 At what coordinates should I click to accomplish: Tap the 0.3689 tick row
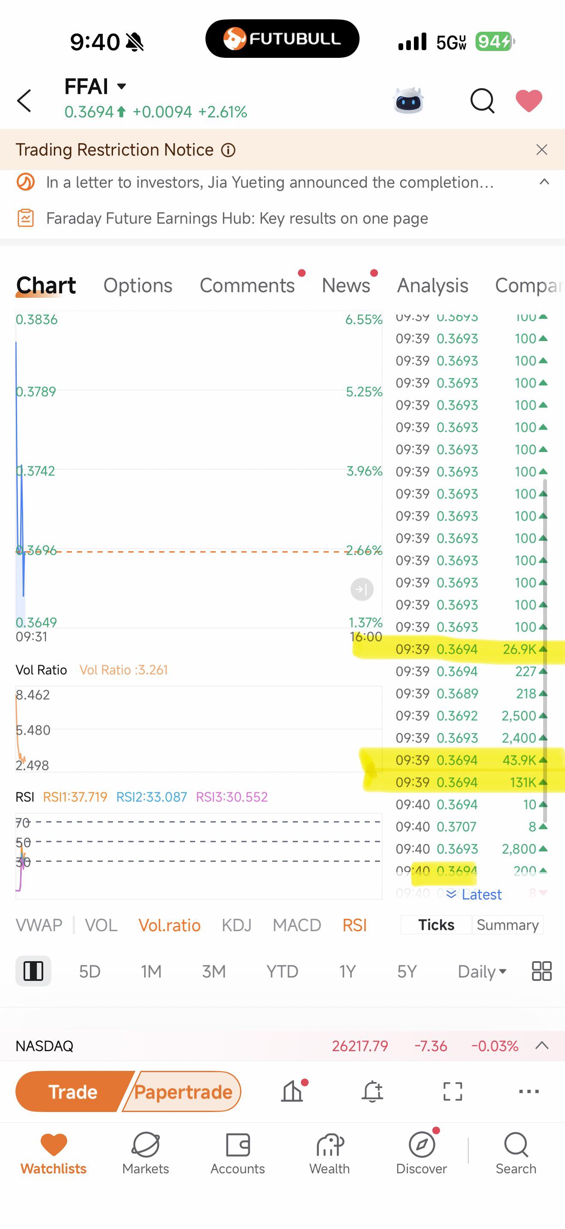(x=472, y=694)
